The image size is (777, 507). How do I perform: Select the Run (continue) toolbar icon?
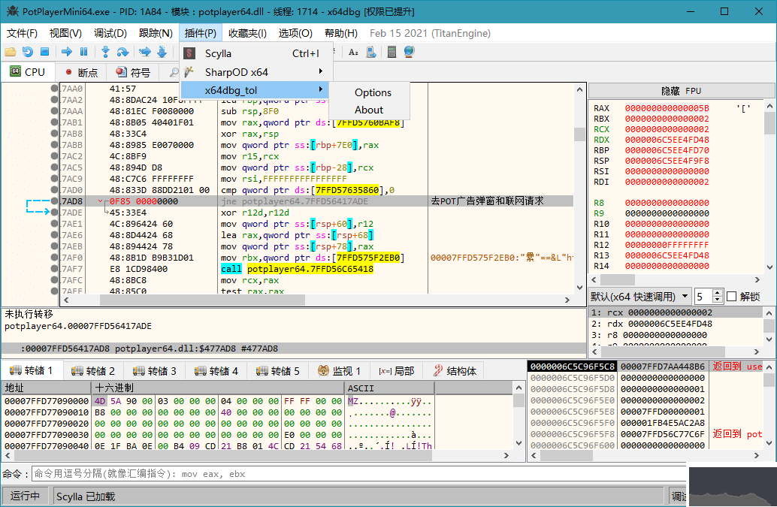click(66, 53)
